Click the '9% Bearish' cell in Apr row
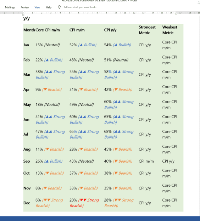The height and width of the screenshot is (221, 200). point(49,89)
